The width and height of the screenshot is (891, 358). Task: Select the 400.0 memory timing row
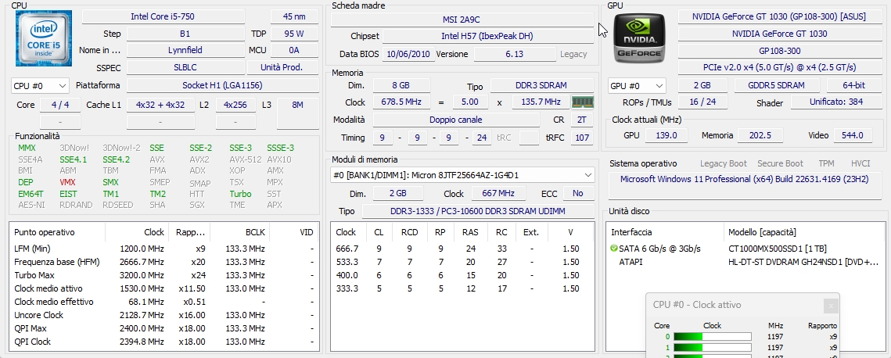[x=462, y=275]
